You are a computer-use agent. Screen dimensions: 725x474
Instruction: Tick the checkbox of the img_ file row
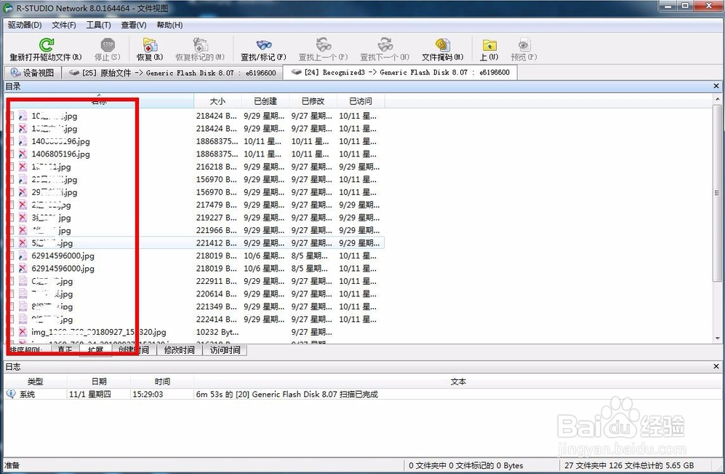click(x=11, y=332)
